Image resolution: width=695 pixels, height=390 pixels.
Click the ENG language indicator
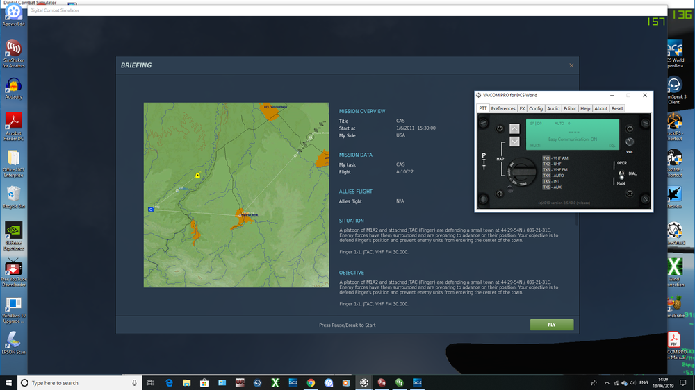(x=644, y=383)
